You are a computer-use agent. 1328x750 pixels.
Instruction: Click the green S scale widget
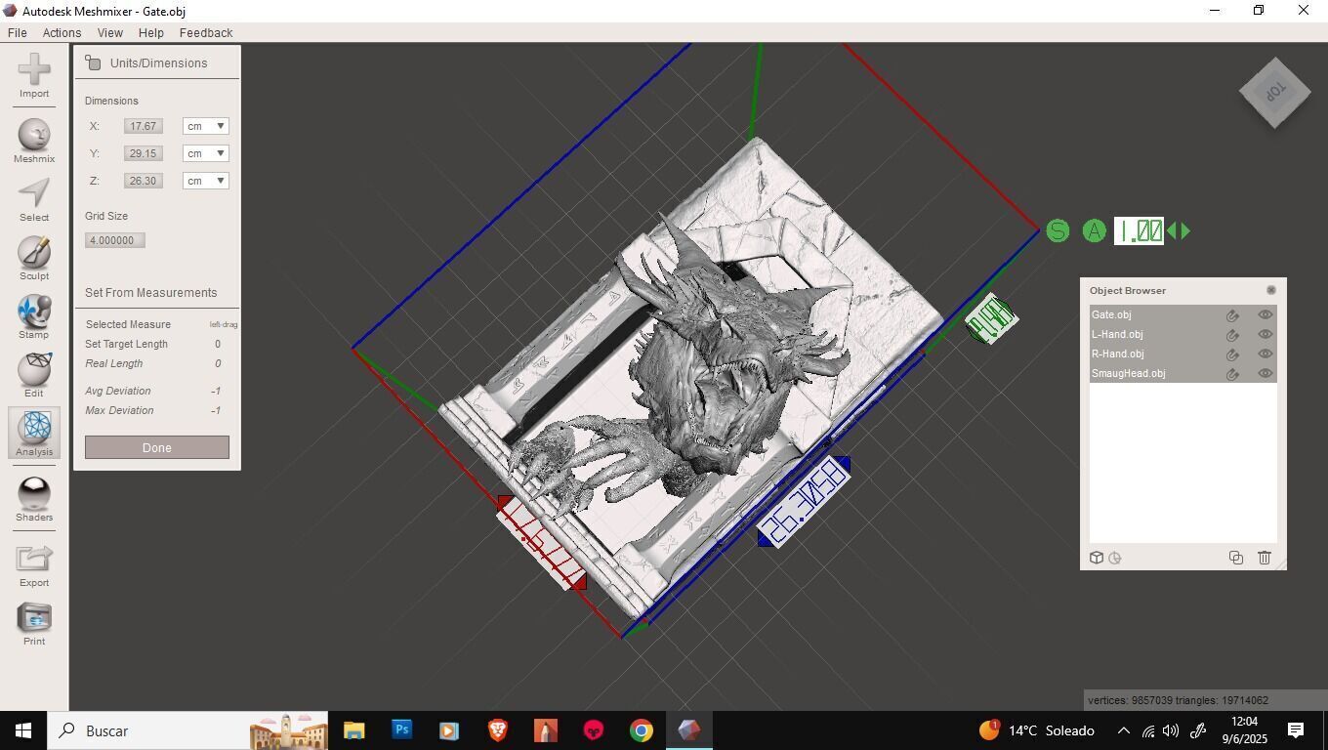(x=1058, y=231)
